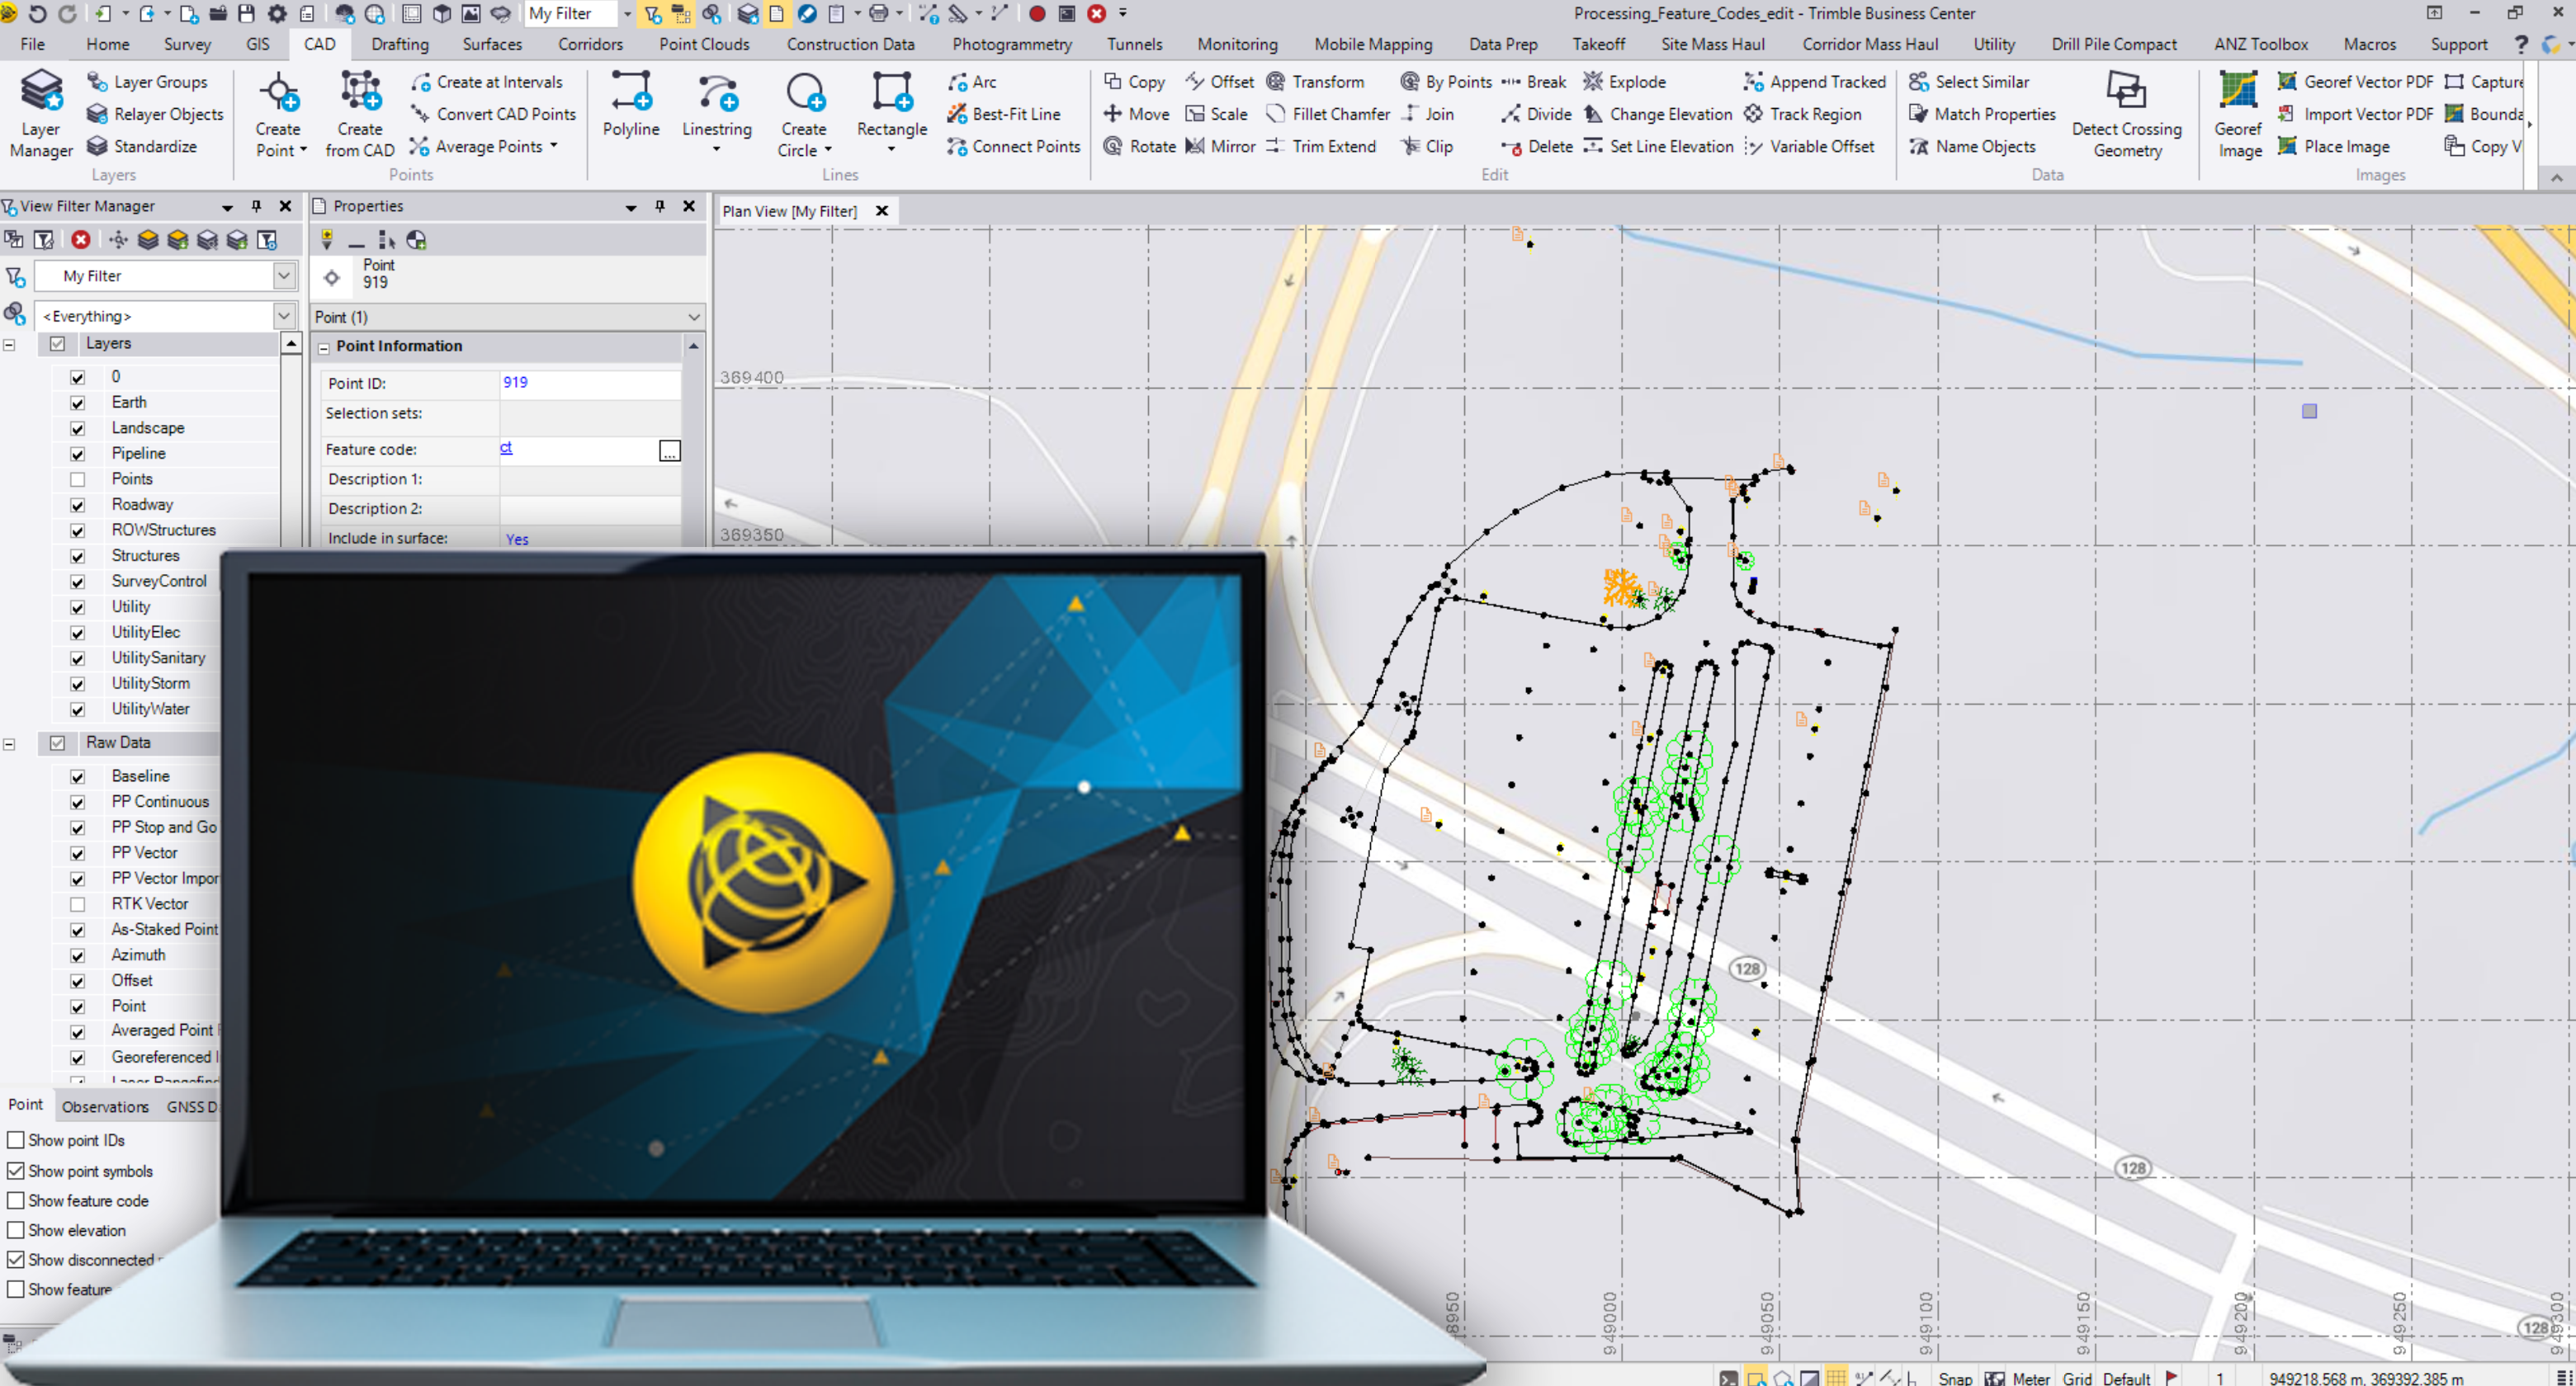
Task: Click the Description 1 input field
Action: coord(590,478)
